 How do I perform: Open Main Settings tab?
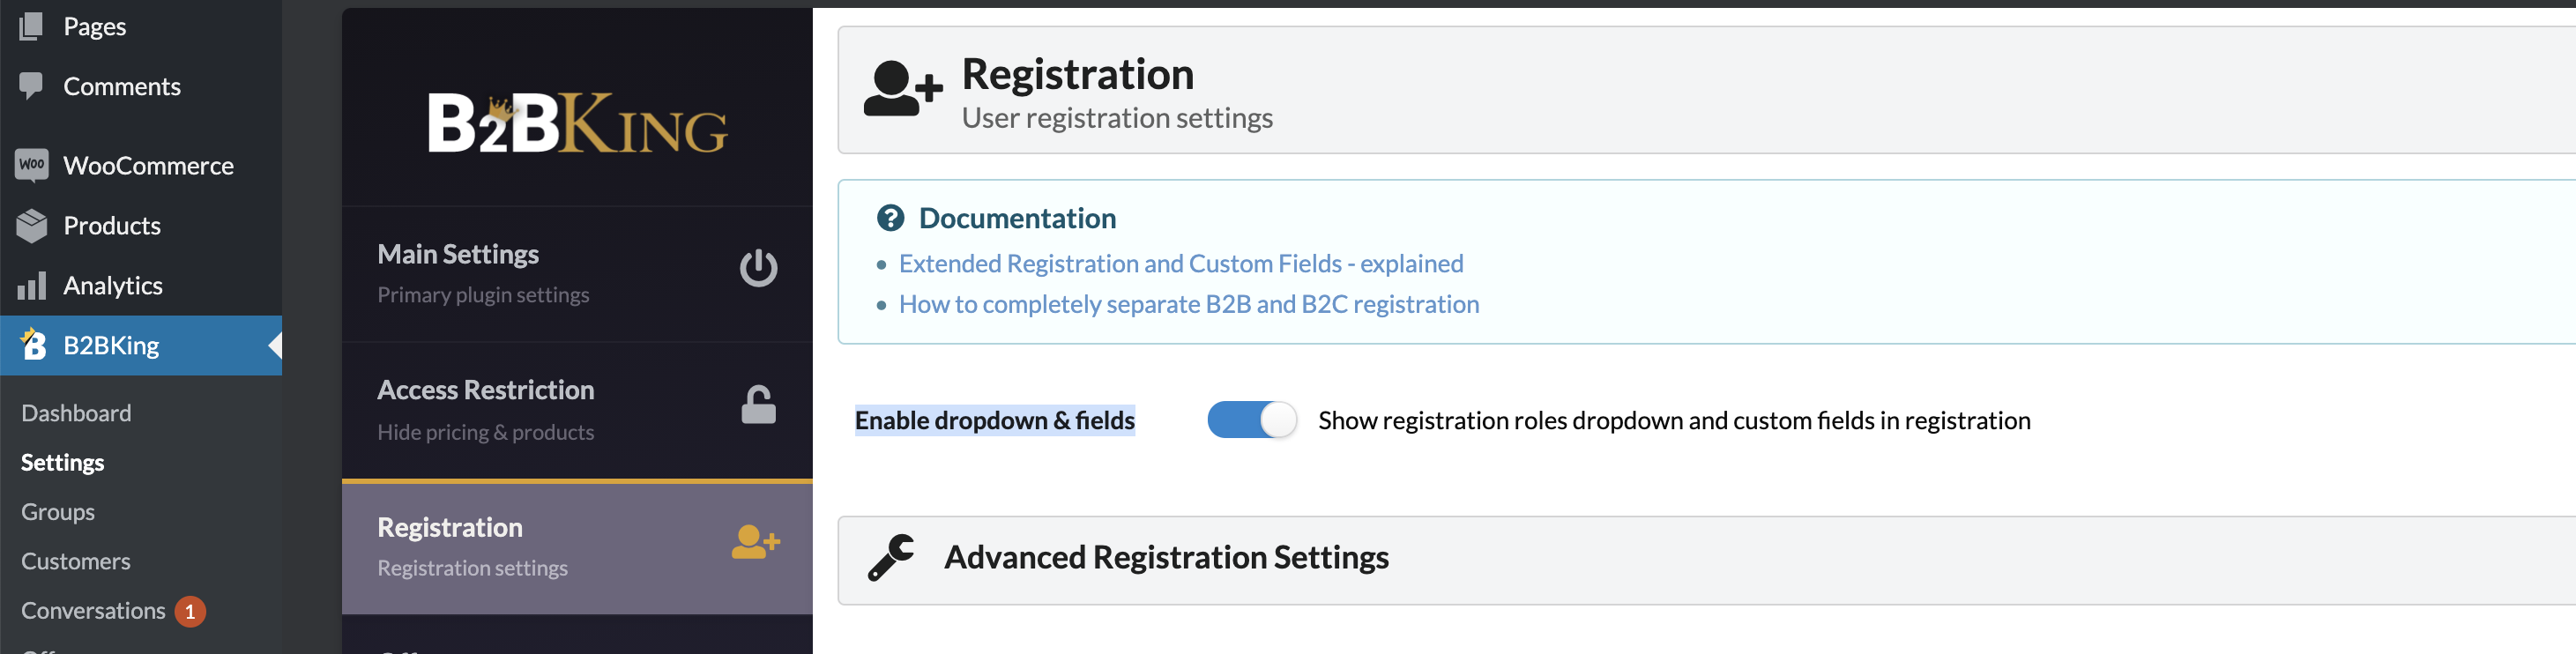point(577,273)
